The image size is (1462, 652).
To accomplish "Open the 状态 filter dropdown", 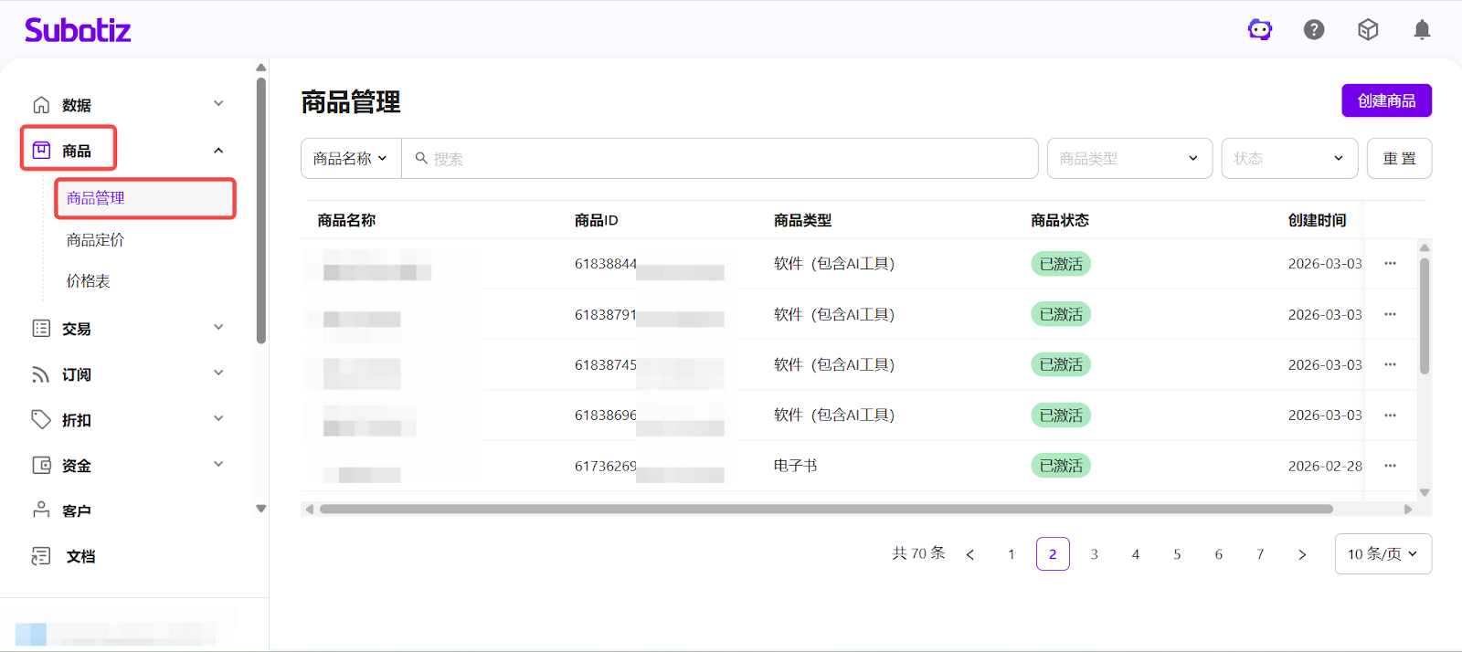I will click(1289, 159).
